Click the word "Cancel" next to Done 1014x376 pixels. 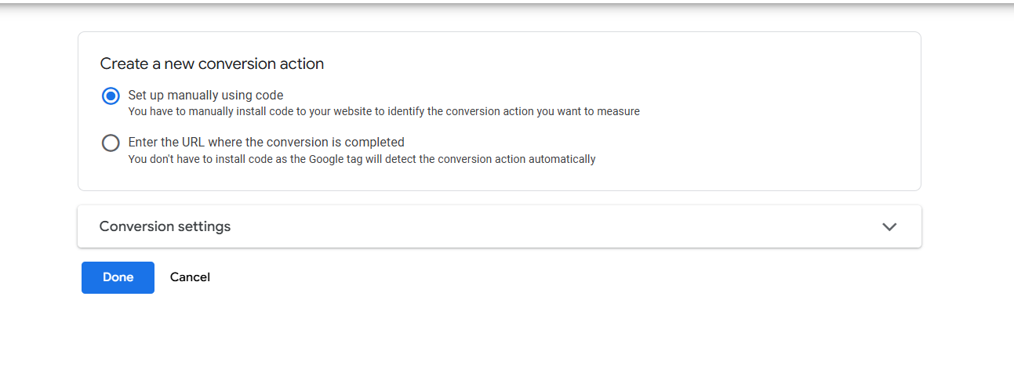tap(190, 277)
